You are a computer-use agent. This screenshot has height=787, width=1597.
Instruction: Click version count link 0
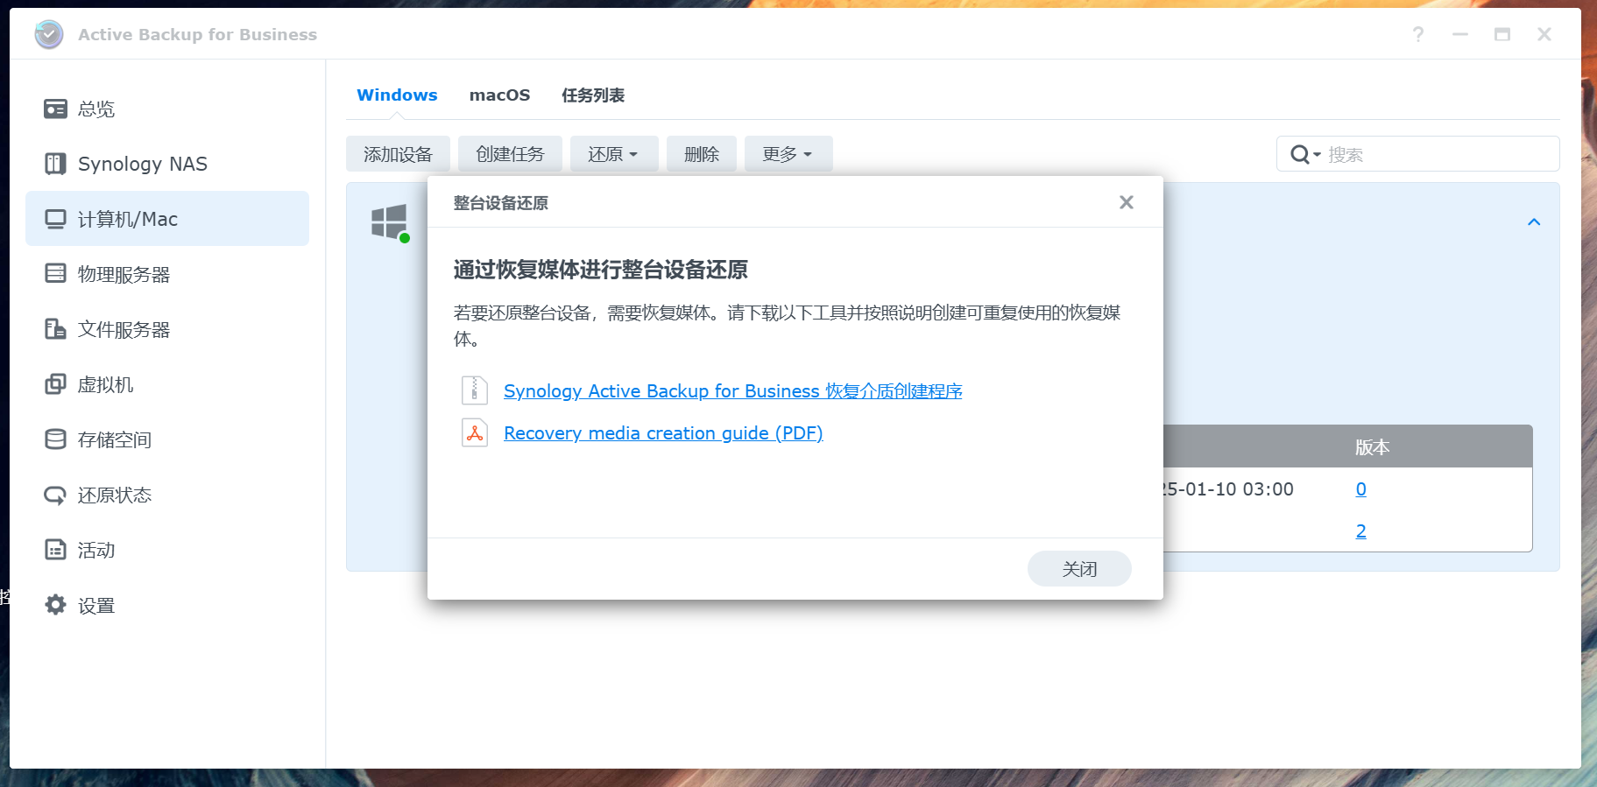click(x=1360, y=488)
